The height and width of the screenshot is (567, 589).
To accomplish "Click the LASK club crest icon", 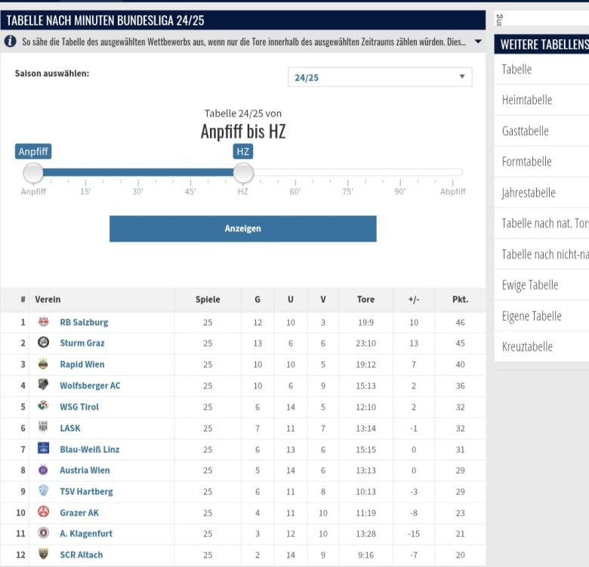I will click(x=44, y=428).
